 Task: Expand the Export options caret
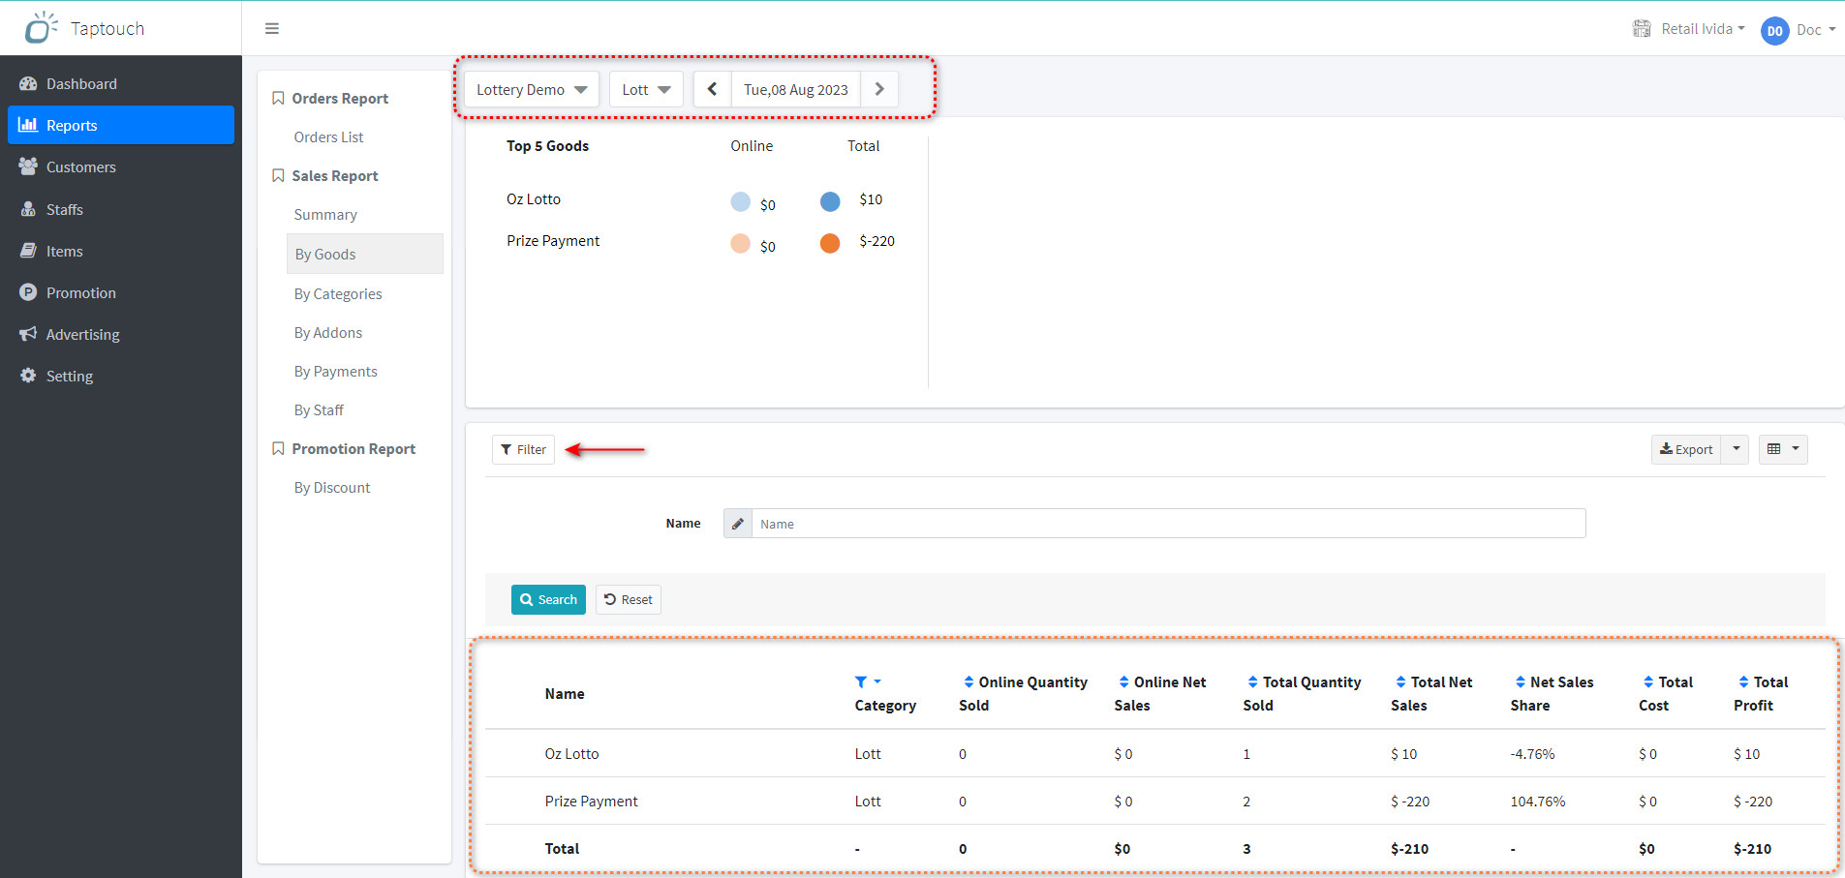[x=1736, y=449]
